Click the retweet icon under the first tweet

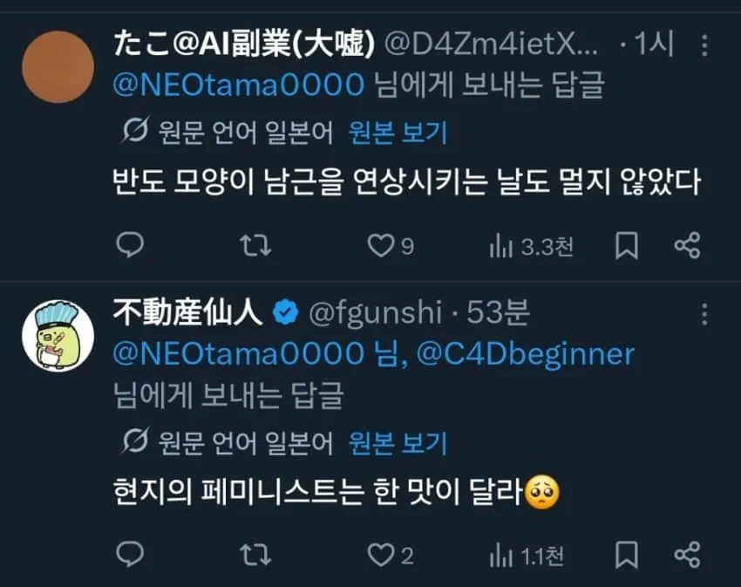pyautogui.click(x=255, y=246)
